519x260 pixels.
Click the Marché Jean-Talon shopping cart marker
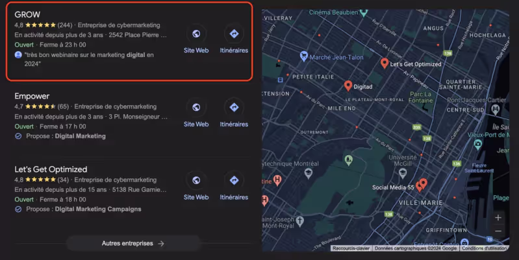pos(303,56)
